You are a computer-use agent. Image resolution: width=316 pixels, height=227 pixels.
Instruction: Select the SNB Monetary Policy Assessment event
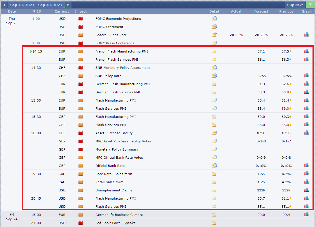pos(123,67)
